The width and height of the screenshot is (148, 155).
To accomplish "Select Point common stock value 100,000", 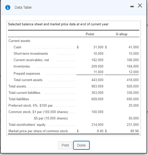I will 98,112.
